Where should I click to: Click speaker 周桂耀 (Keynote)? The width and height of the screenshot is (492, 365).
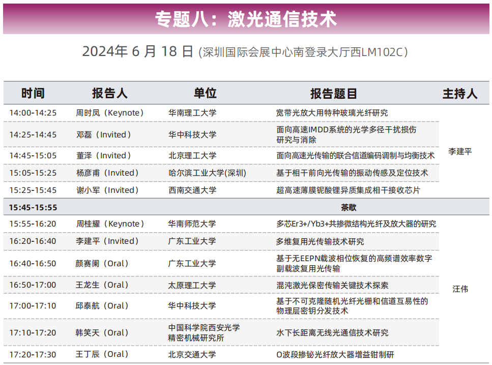pos(110,224)
